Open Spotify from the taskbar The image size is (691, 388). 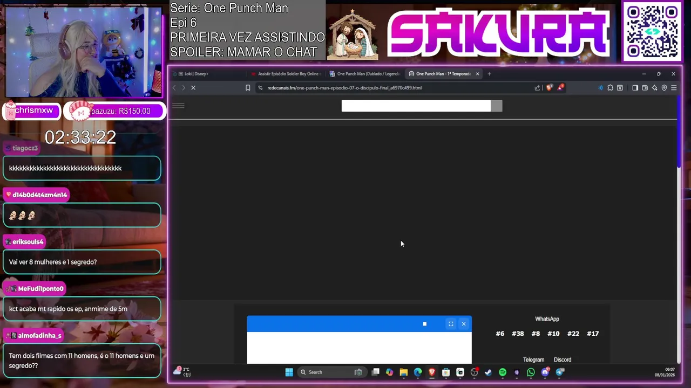click(503, 372)
